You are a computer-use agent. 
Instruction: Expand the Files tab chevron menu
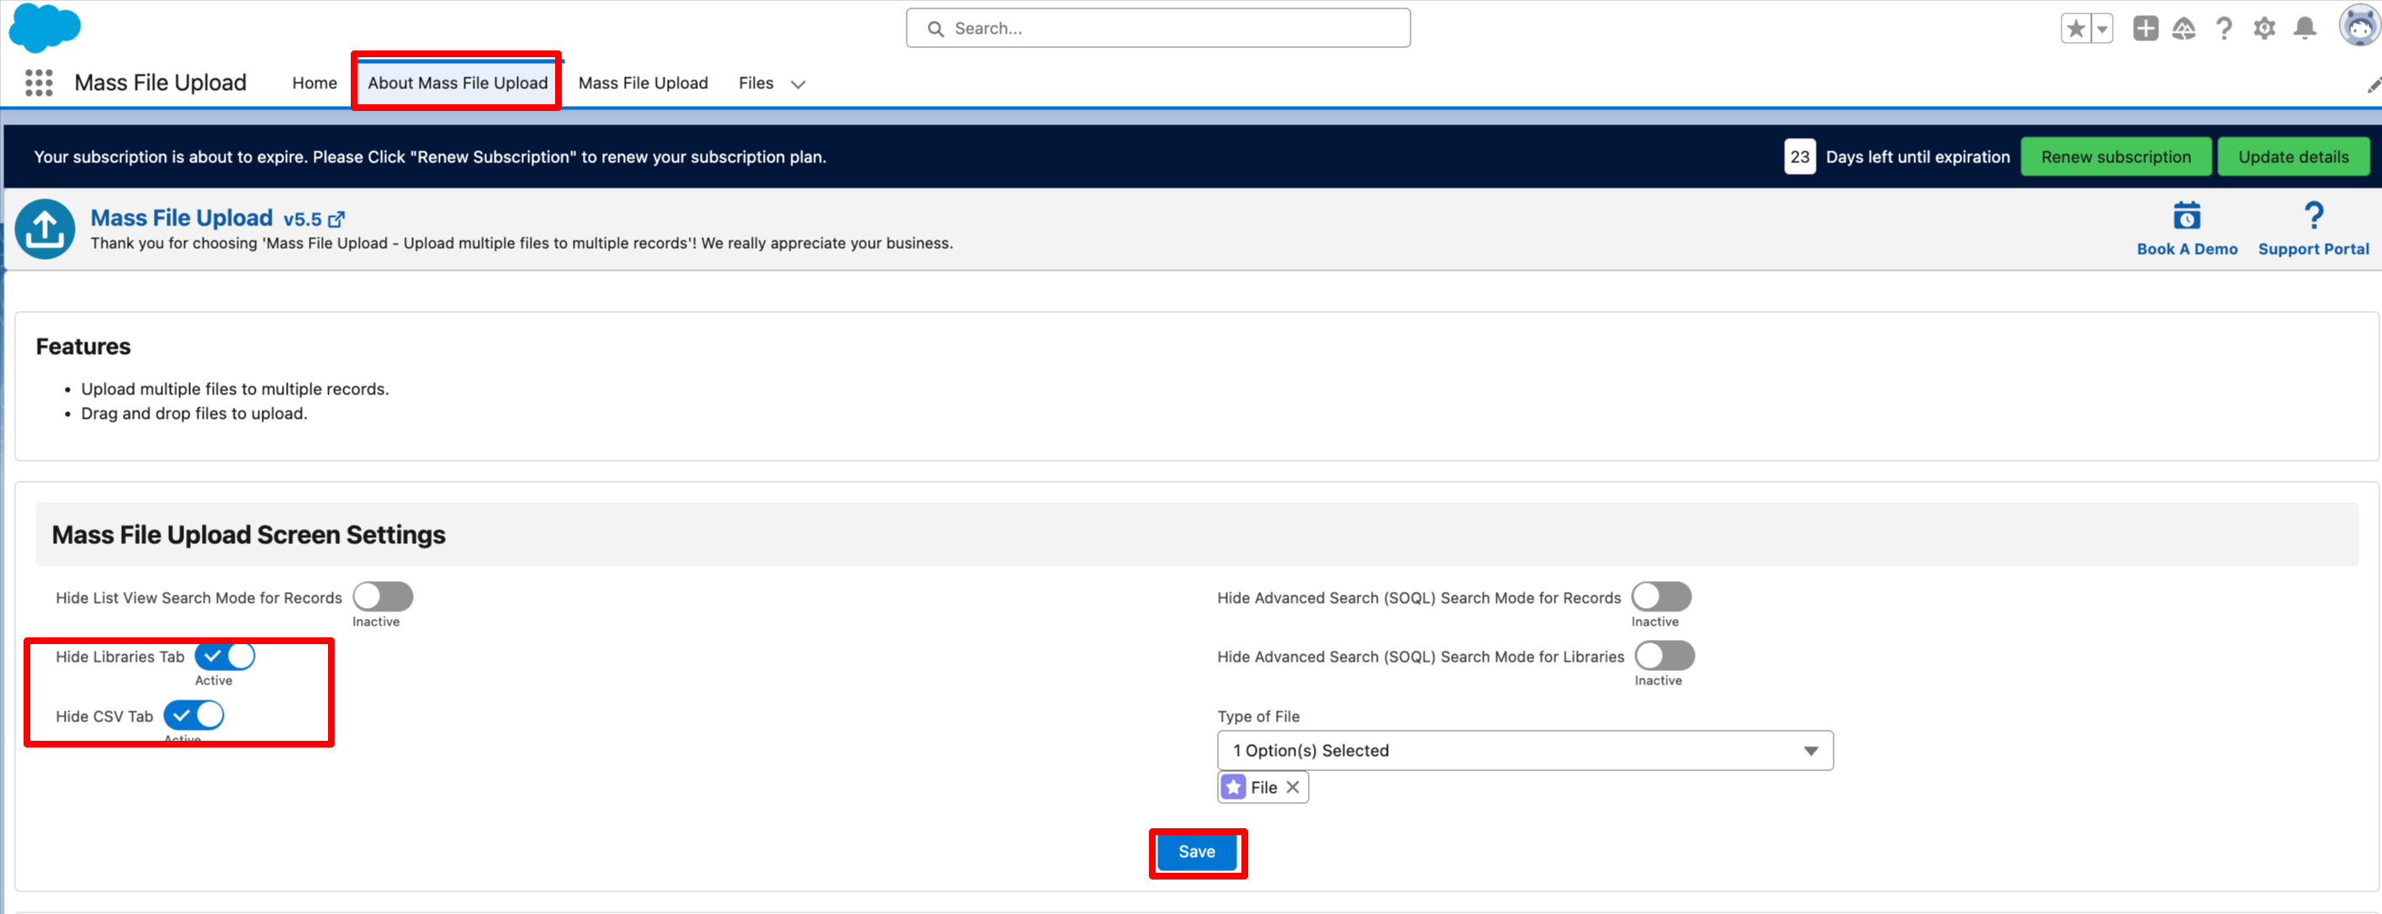[798, 84]
